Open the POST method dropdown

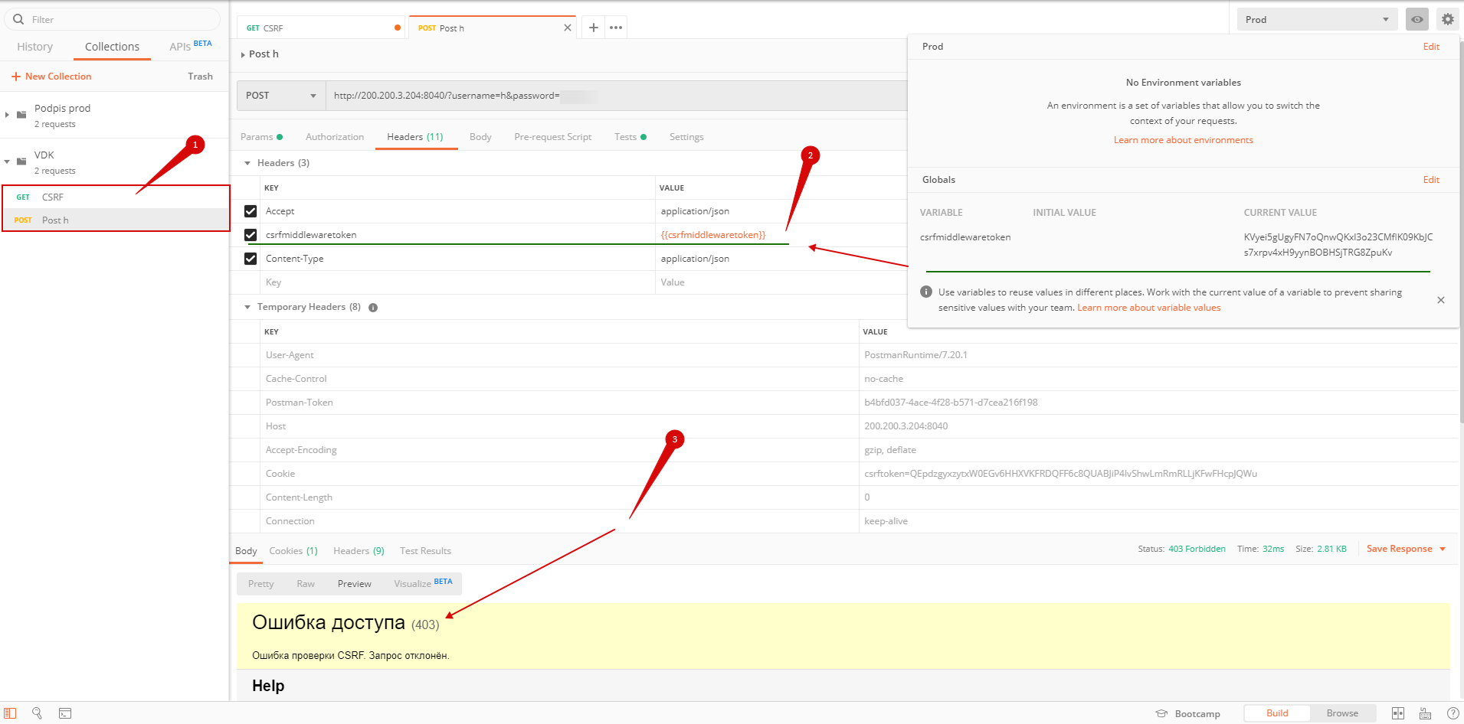pyautogui.click(x=280, y=96)
